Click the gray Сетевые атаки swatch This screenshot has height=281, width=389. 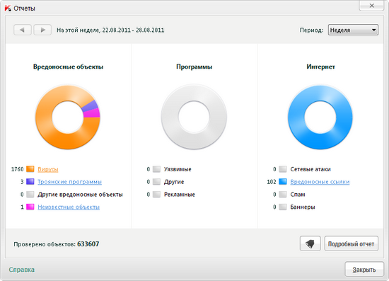point(283,169)
